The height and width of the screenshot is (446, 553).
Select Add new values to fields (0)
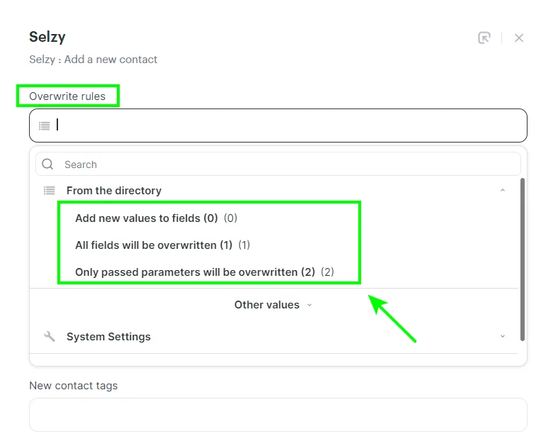(156, 218)
